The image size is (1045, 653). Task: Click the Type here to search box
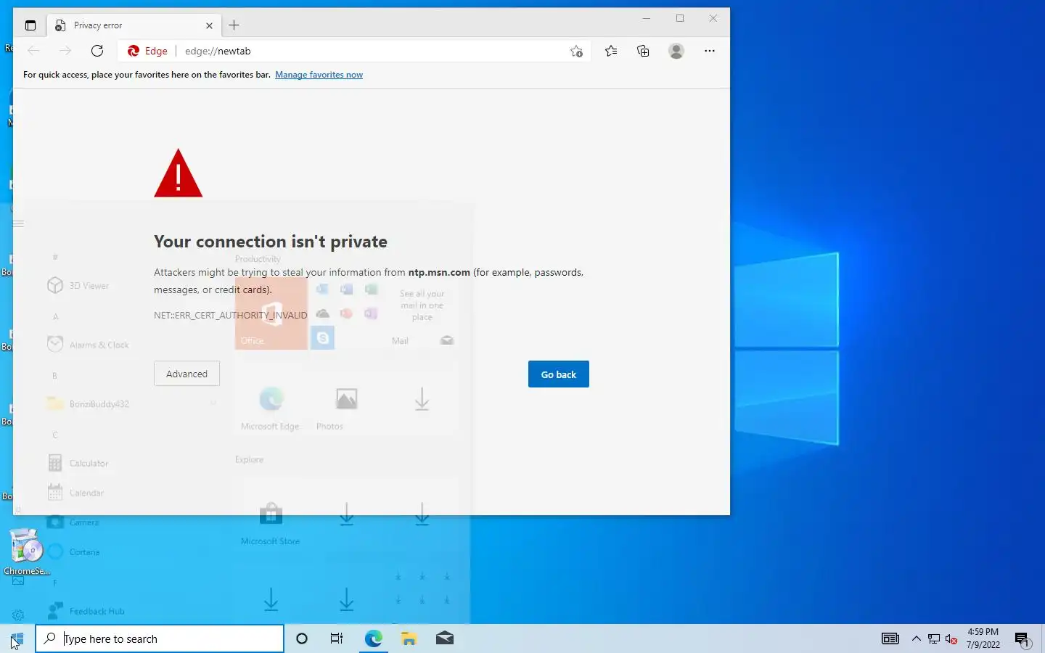(x=160, y=638)
